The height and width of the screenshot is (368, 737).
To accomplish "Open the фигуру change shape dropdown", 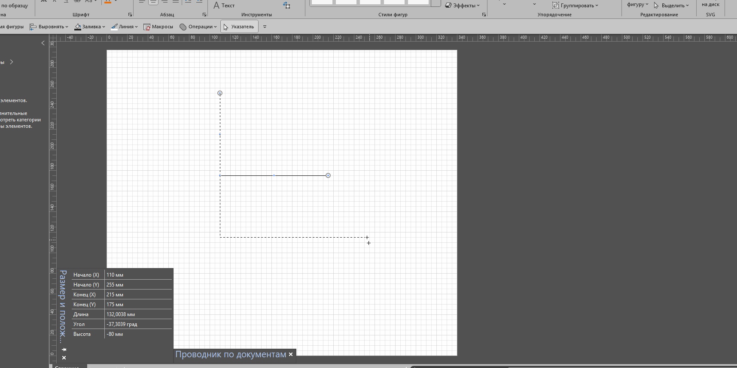I will (x=637, y=5).
